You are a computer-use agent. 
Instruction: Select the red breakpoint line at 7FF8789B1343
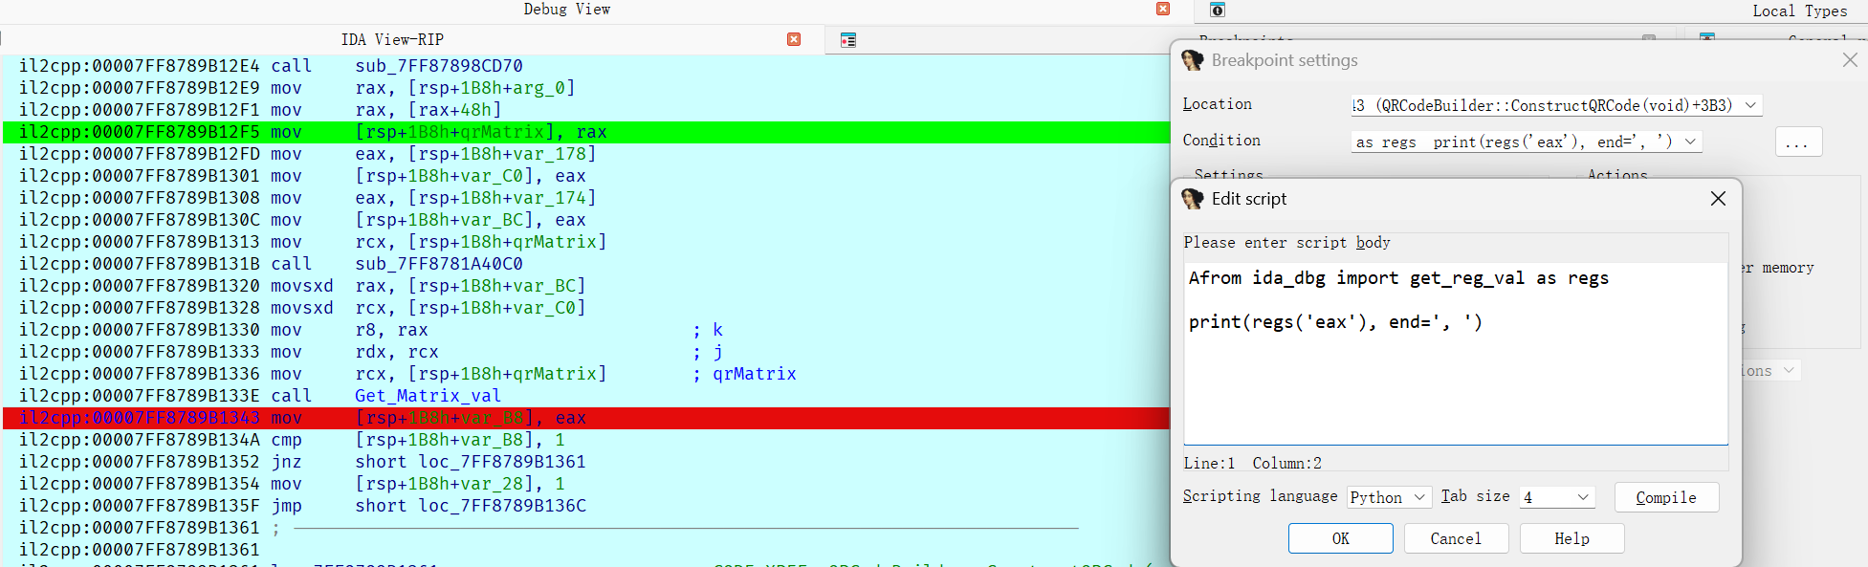tap(585, 418)
